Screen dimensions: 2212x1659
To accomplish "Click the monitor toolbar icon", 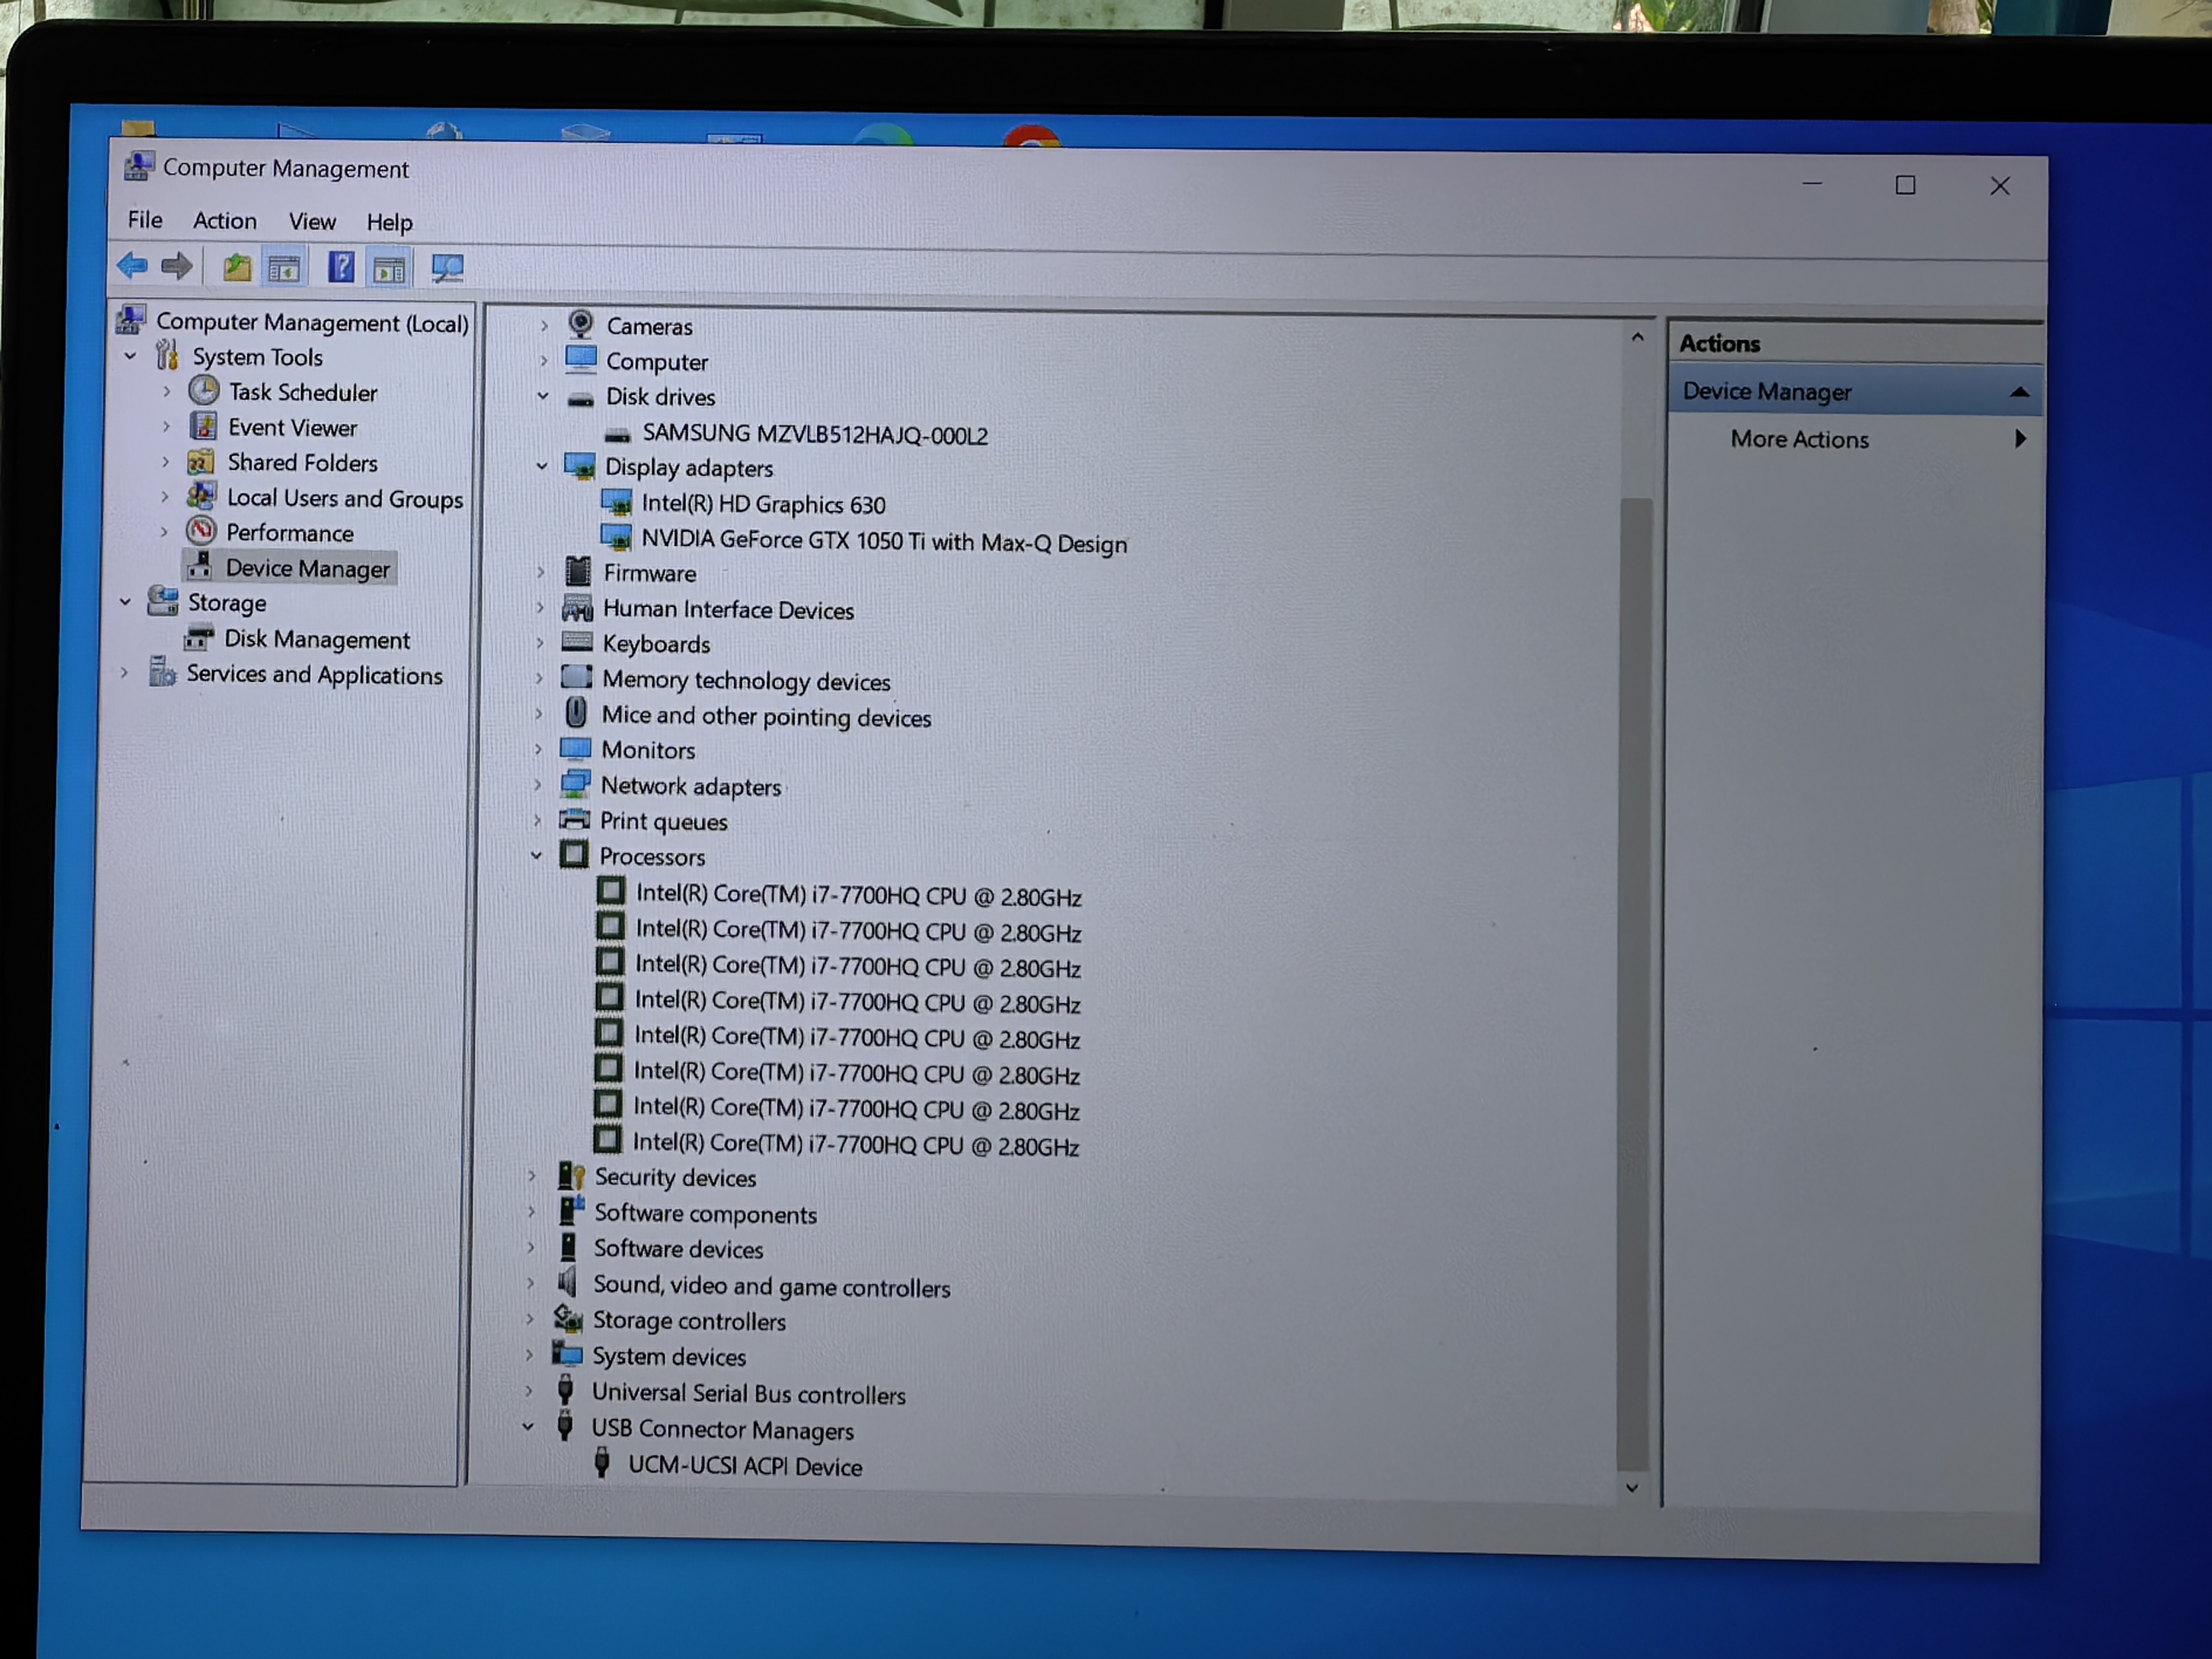I will click(447, 268).
